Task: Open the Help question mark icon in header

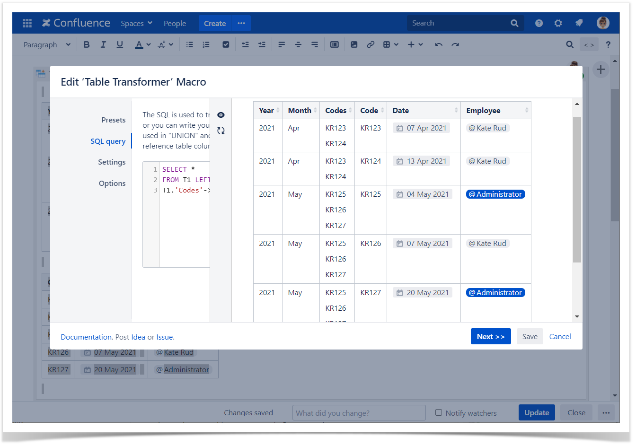Action: pos(539,23)
